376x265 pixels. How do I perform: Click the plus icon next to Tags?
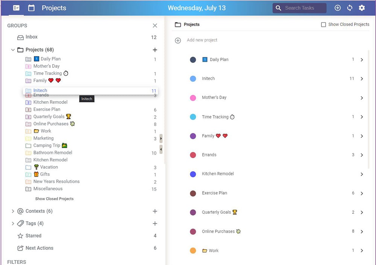pyautogui.click(x=155, y=224)
